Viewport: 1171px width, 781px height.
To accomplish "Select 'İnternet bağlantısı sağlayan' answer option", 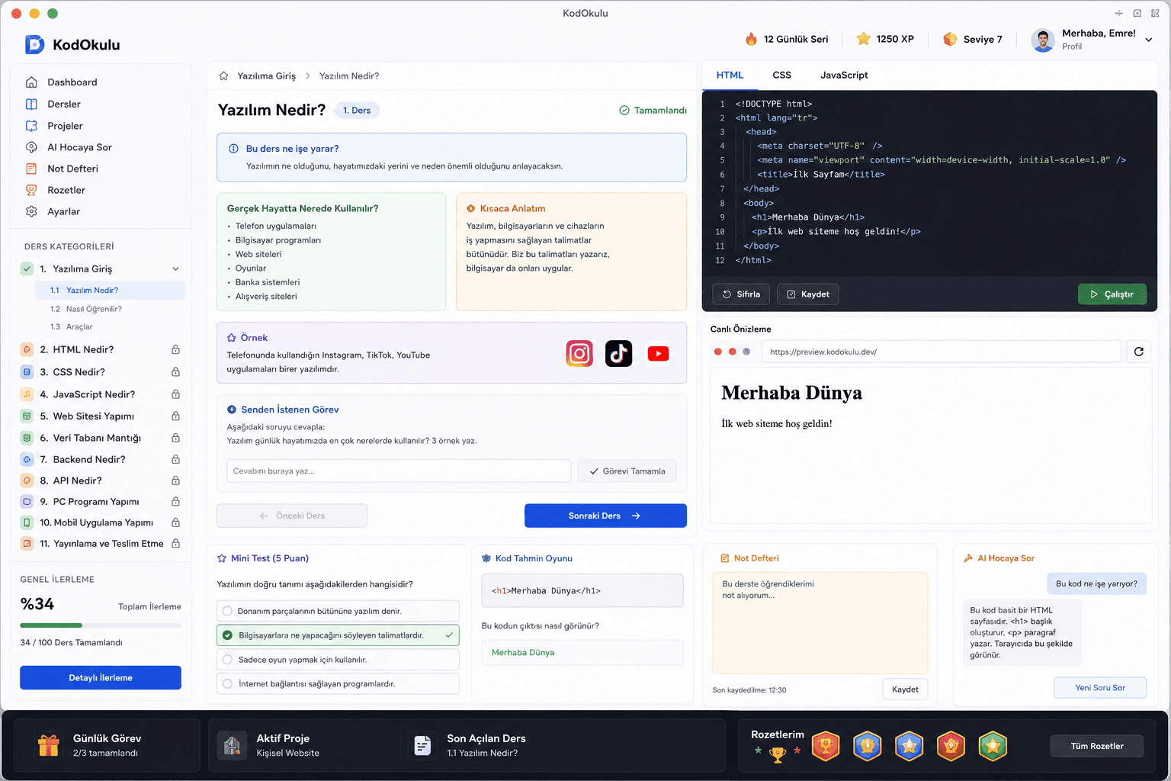I will [x=338, y=683].
